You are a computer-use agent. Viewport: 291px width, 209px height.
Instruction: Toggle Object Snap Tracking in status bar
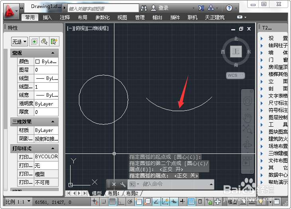point(156,201)
